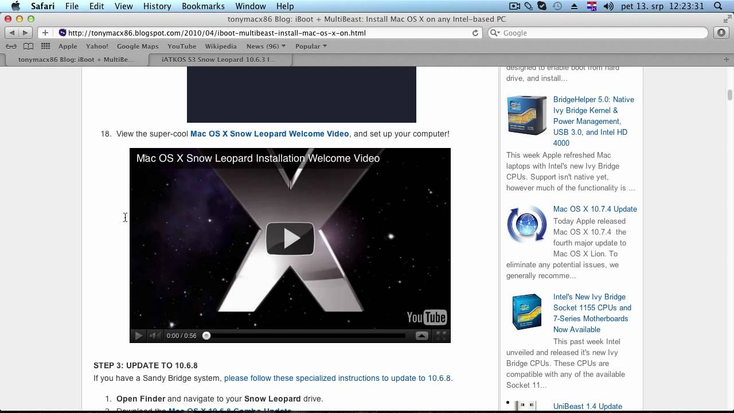This screenshot has height=413, width=734.
Task: Click the video title text overlay
Action: click(258, 158)
